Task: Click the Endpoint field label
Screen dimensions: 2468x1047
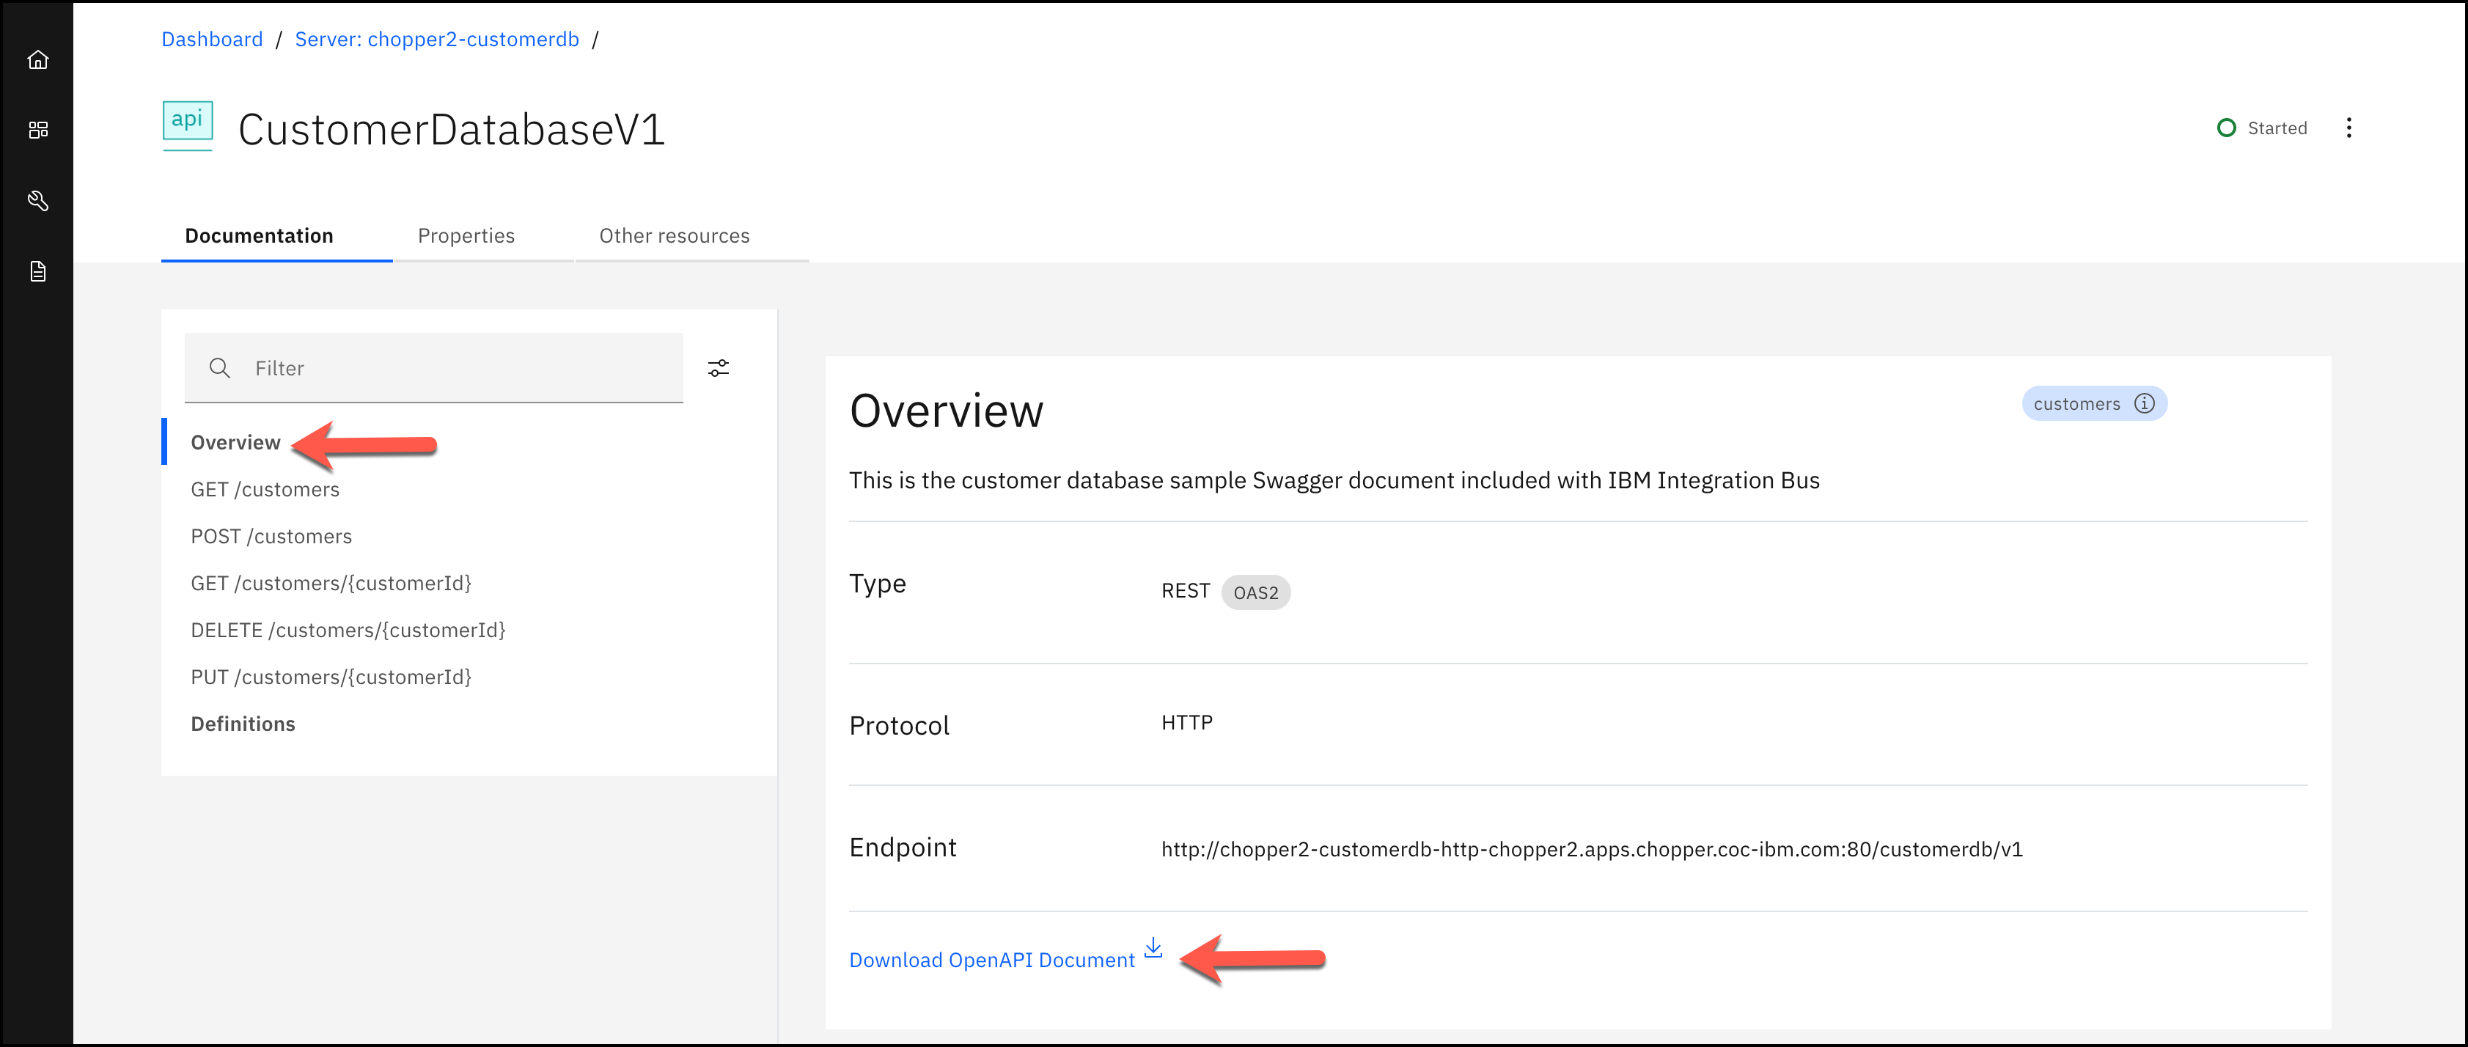Action: point(903,848)
